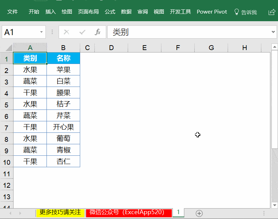Select cell containing 开心果
The height and width of the screenshot is (219, 278).
click(x=63, y=127)
